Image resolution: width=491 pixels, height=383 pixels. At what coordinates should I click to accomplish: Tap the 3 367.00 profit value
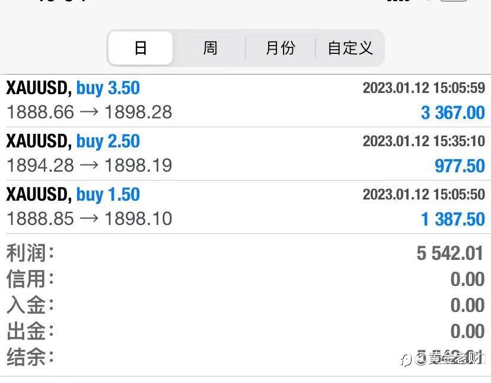tap(452, 112)
